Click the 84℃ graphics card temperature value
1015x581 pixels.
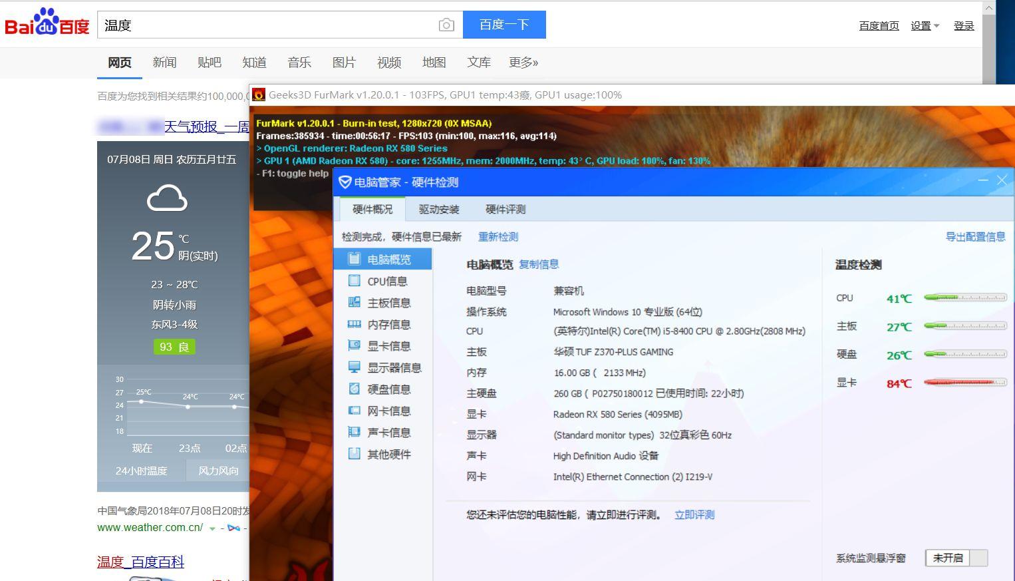click(899, 383)
